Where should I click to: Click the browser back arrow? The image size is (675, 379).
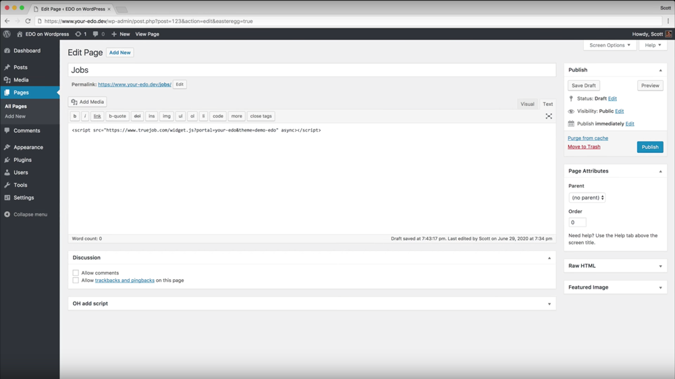(7, 21)
